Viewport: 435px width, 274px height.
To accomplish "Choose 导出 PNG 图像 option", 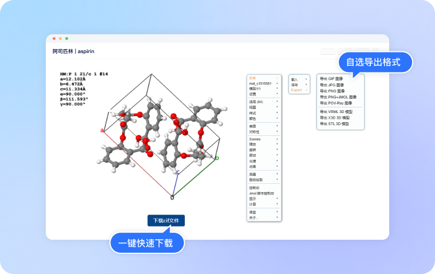I will [332, 91].
